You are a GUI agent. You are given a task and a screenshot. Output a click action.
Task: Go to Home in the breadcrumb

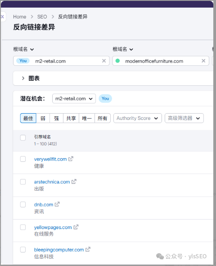[20, 17]
